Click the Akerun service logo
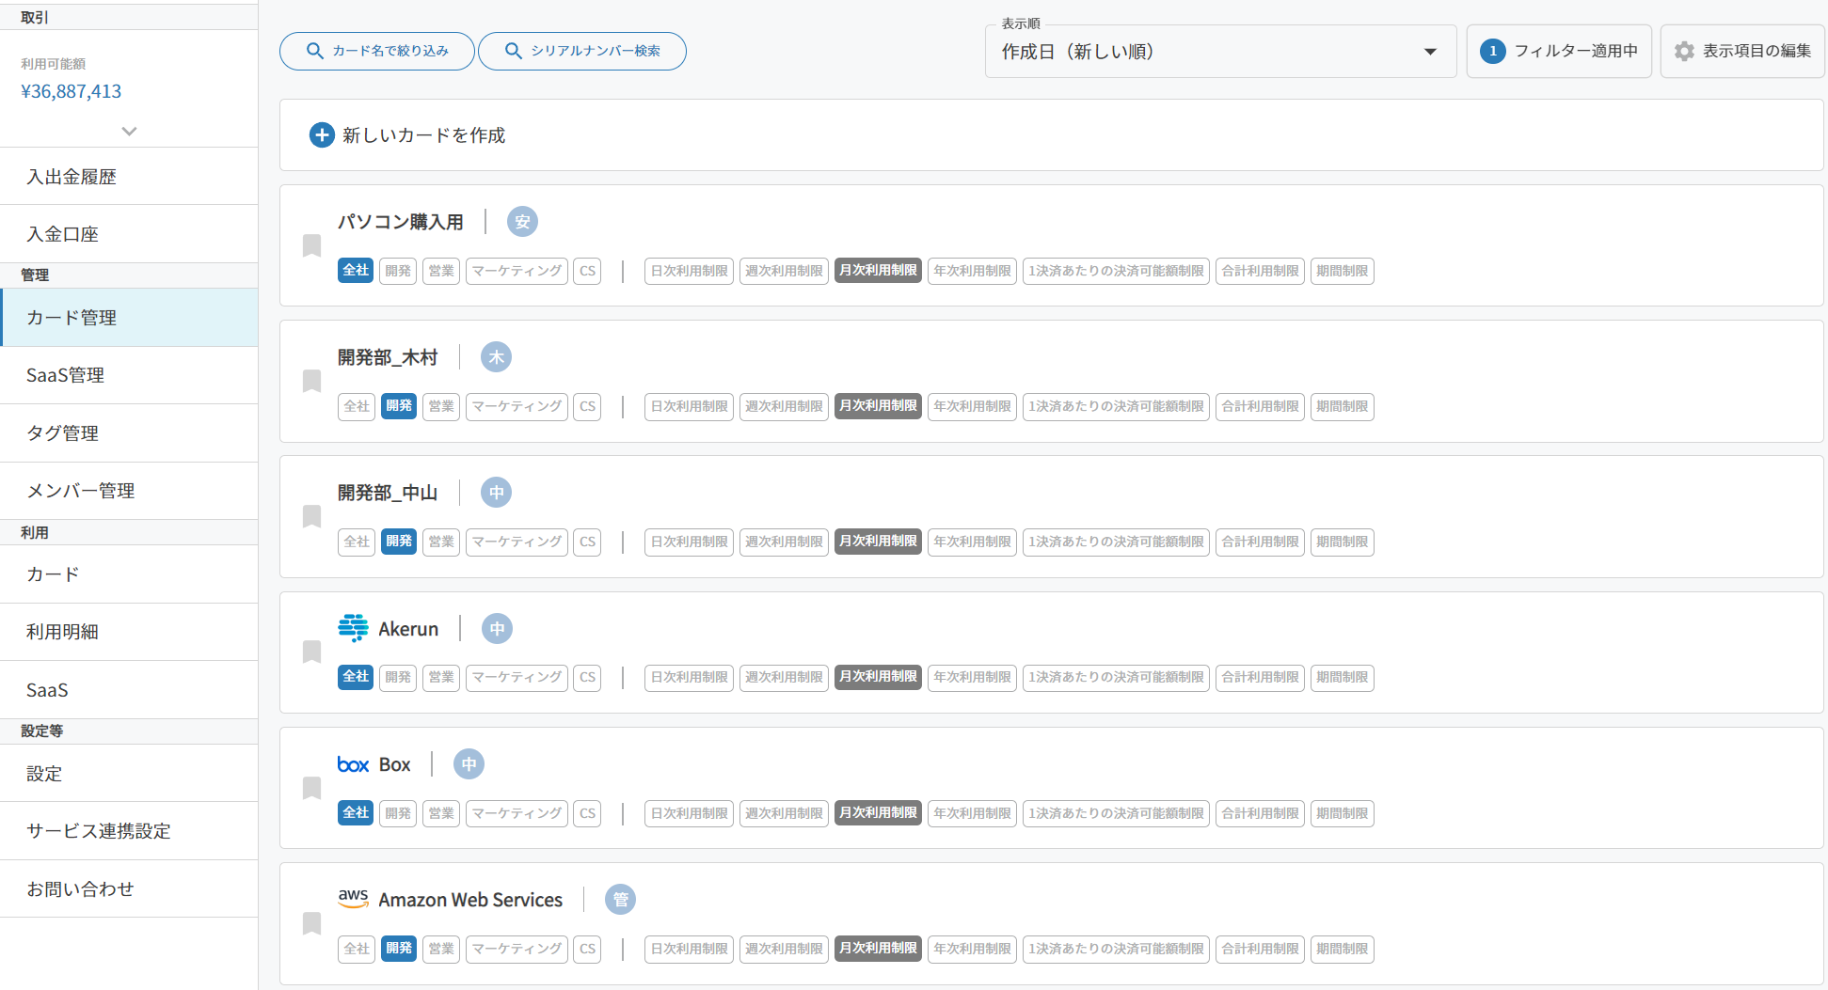This screenshot has width=1828, height=990. click(354, 628)
